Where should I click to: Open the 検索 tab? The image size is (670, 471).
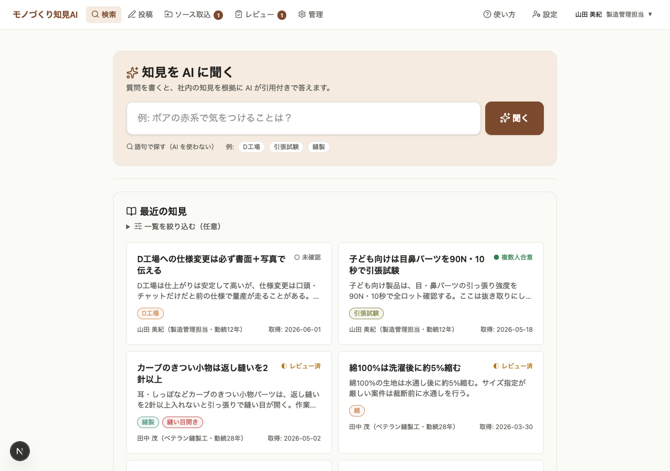pyautogui.click(x=104, y=15)
